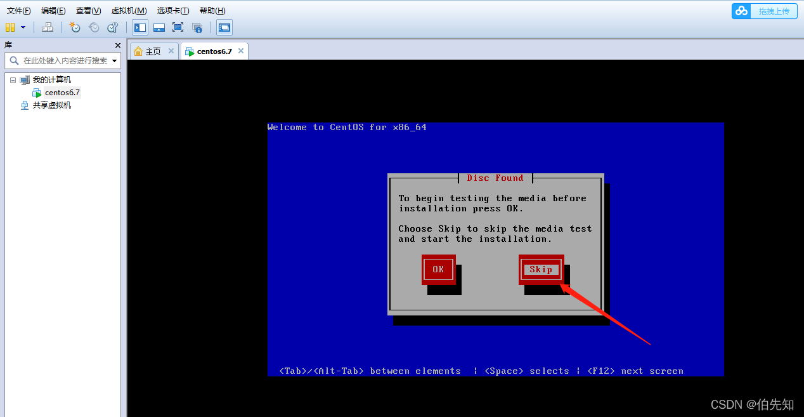Select 我的计算机 in the library tree
804x417 pixels.
(x=51, y=80)
